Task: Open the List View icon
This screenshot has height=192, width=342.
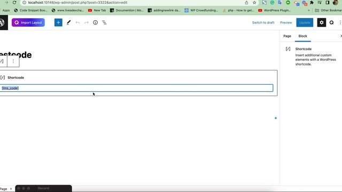Action: pyautogui.click(x=104, y=22)
